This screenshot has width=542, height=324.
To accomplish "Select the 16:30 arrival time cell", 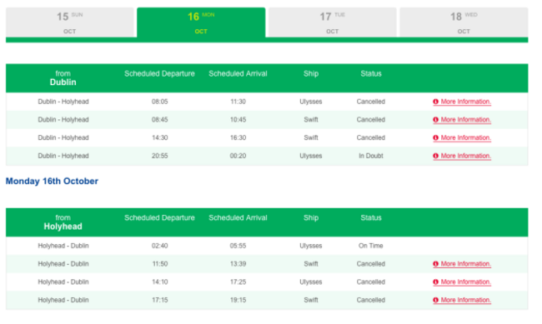I will pyautogui.click(x=238, y=137).
